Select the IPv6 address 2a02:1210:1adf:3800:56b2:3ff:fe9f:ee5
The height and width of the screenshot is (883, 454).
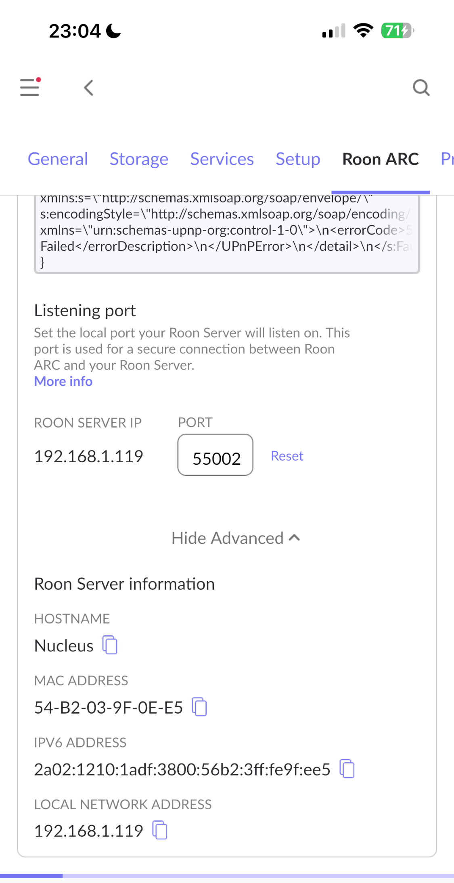[x=182, y=769]
